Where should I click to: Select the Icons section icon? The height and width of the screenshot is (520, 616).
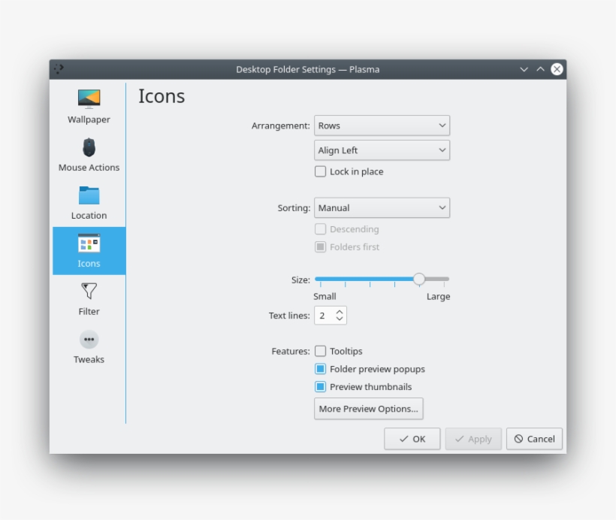(89, 243)
